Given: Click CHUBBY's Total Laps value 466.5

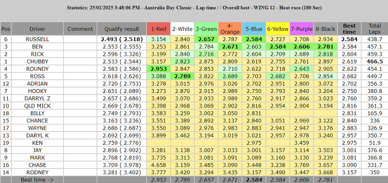Looking at the screenshot, I should (375, 61).
